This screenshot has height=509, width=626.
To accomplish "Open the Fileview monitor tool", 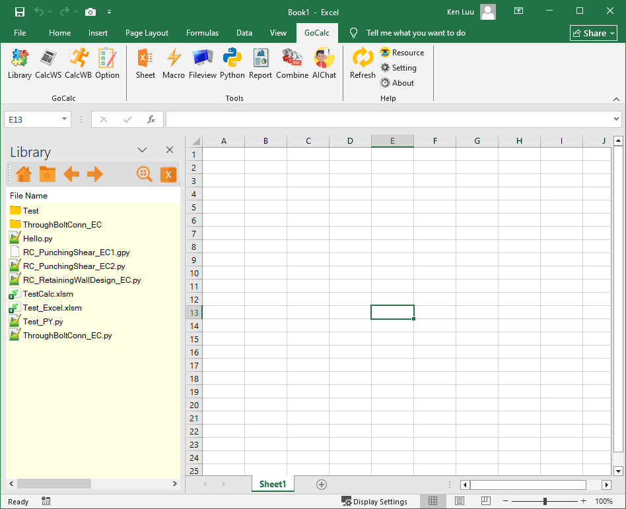I will (203, 64).
